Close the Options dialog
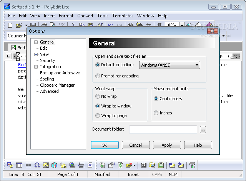Screen dimensions: 246x181 [x=213, y=31]
